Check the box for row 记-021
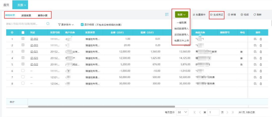 [x=23, y=51]
